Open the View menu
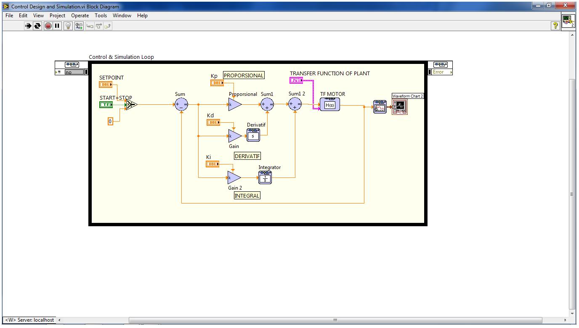 pyautogui.click(x=38, y=16)
